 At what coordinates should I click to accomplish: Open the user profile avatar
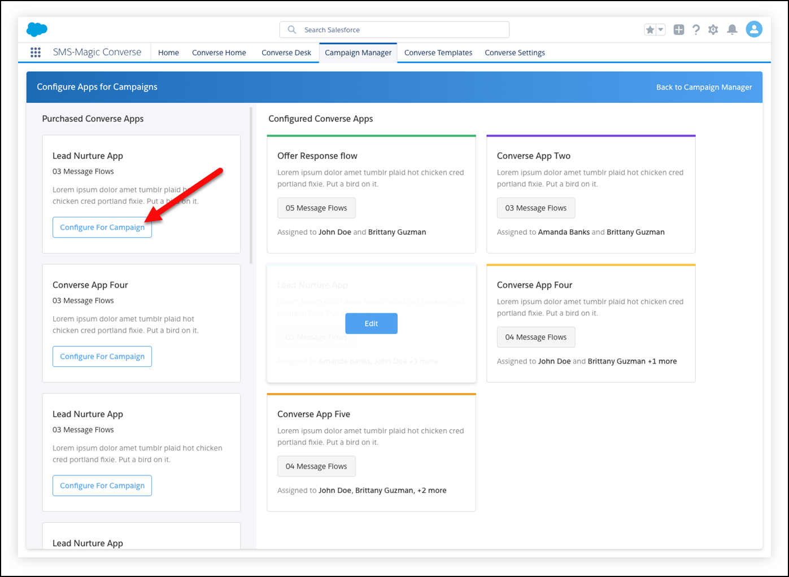[x=754, y=29]
